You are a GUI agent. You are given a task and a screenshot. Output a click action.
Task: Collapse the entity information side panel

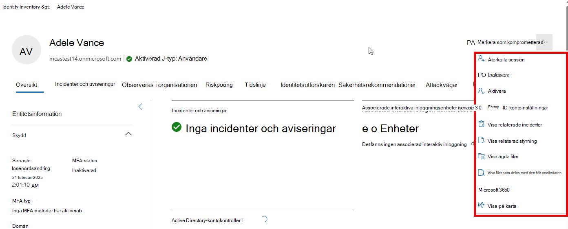[140, 107]
